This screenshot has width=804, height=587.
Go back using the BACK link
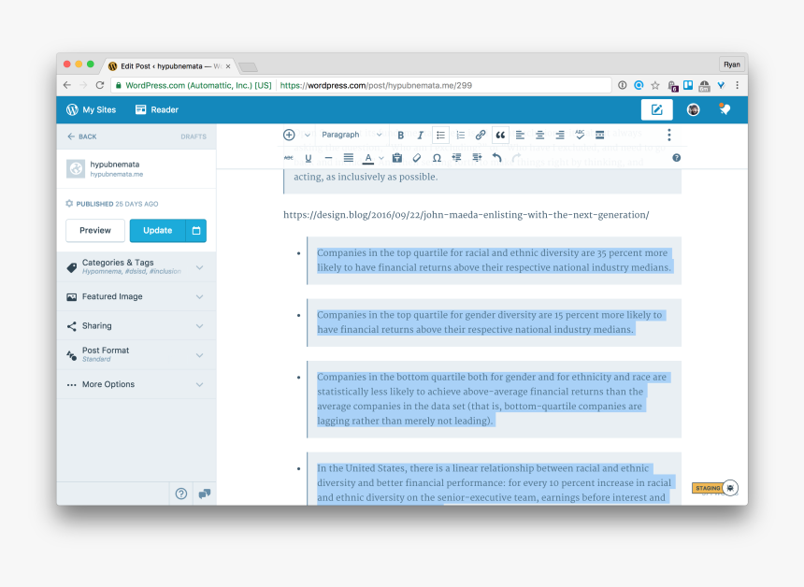click(81, 136)
